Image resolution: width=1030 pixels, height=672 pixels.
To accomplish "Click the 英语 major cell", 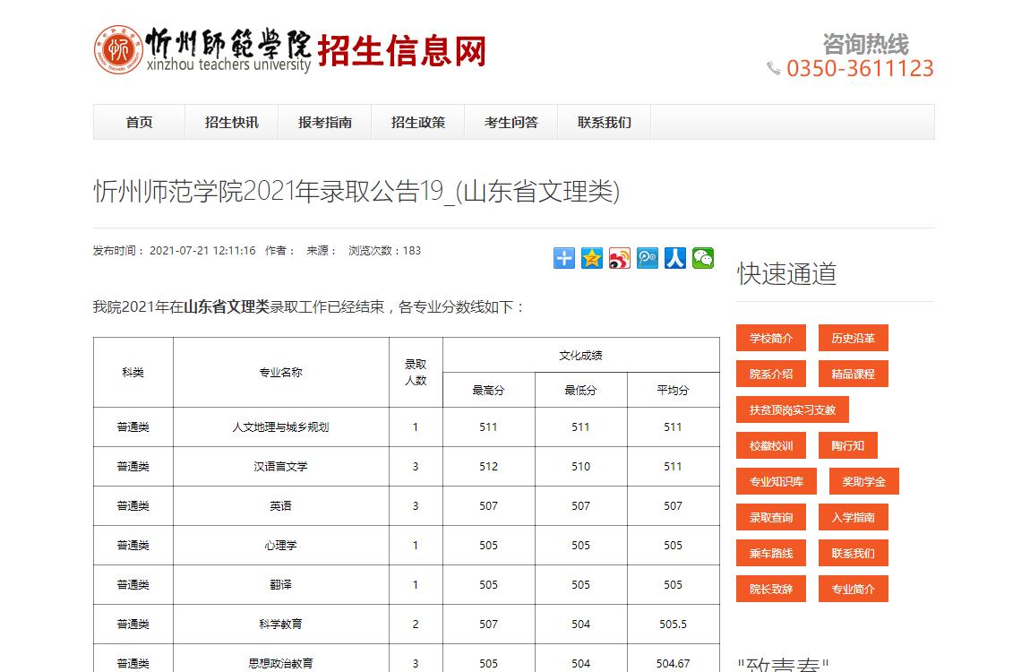I will click(x=280, y=506).
